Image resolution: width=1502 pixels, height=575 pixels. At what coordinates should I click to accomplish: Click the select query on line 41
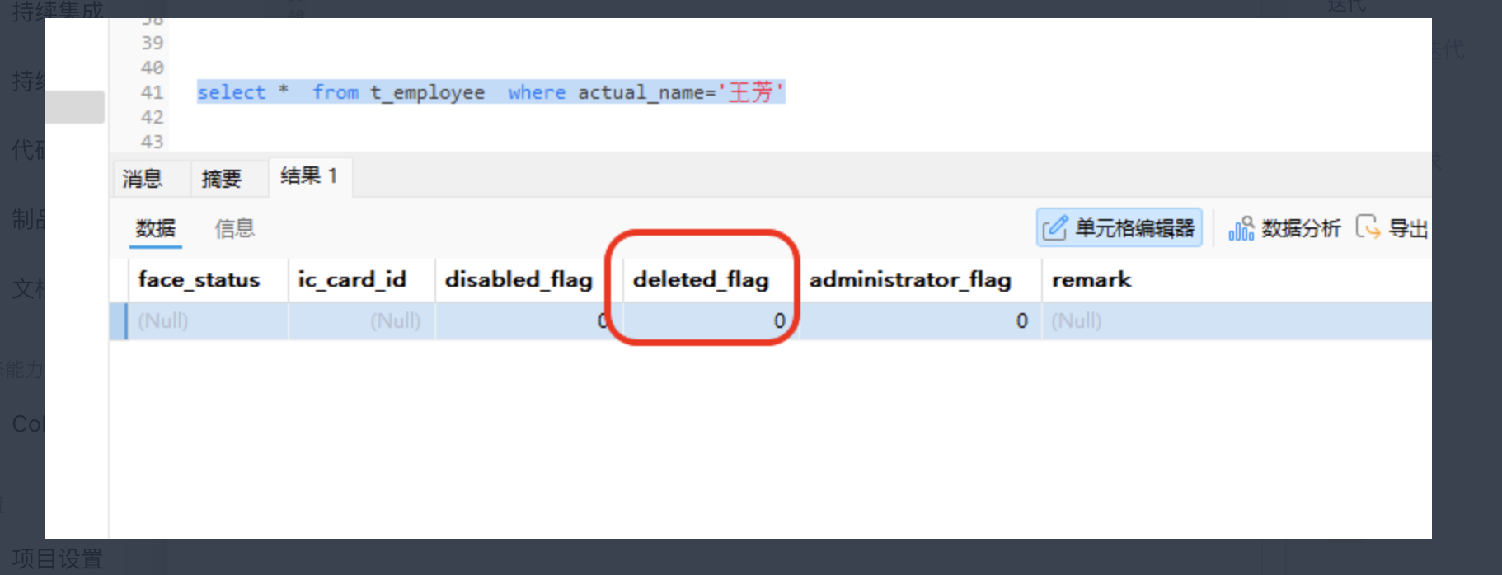click(490, 92)
